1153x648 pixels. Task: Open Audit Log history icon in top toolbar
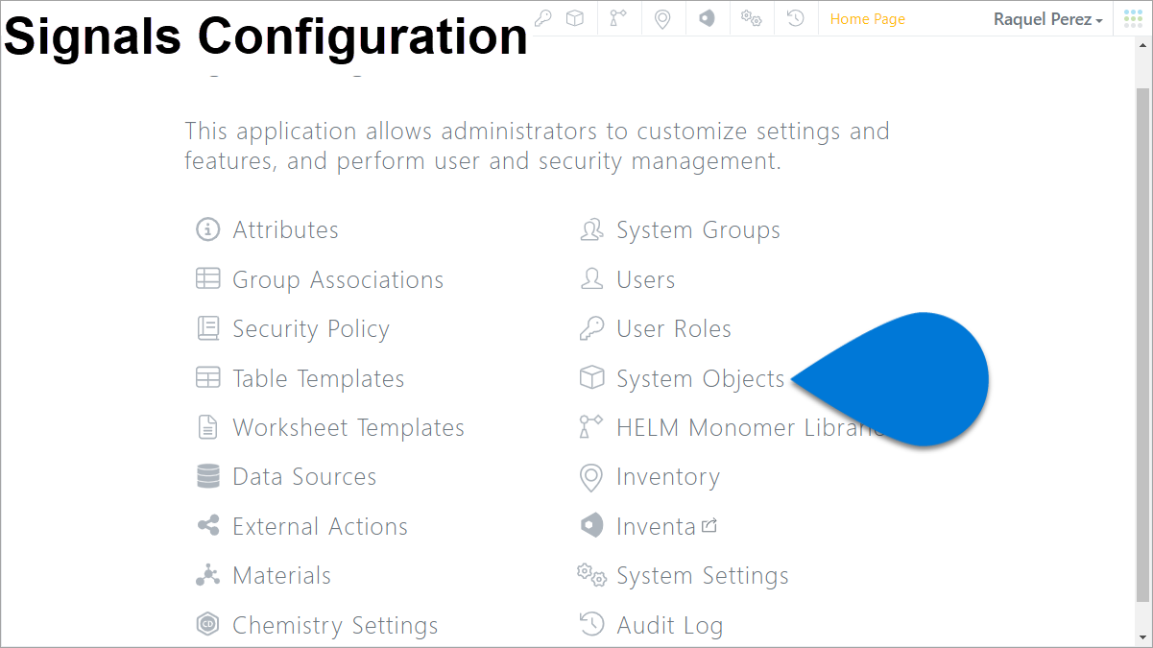795,18
